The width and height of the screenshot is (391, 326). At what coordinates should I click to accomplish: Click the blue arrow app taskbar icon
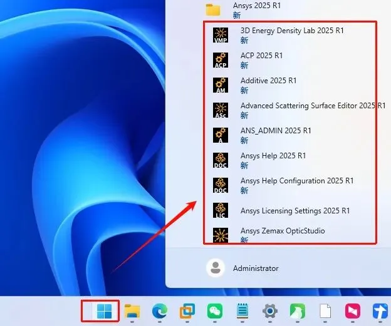pos(380,312)
